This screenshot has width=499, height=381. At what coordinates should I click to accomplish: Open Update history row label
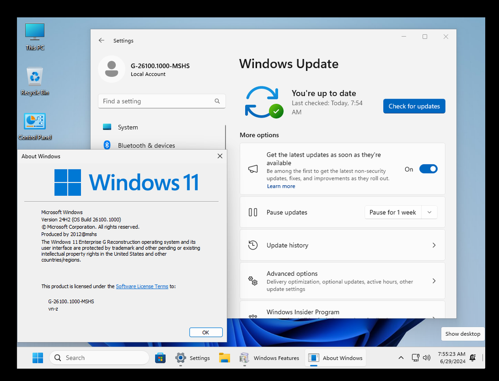pyautogui.click(x=288, y=245)
